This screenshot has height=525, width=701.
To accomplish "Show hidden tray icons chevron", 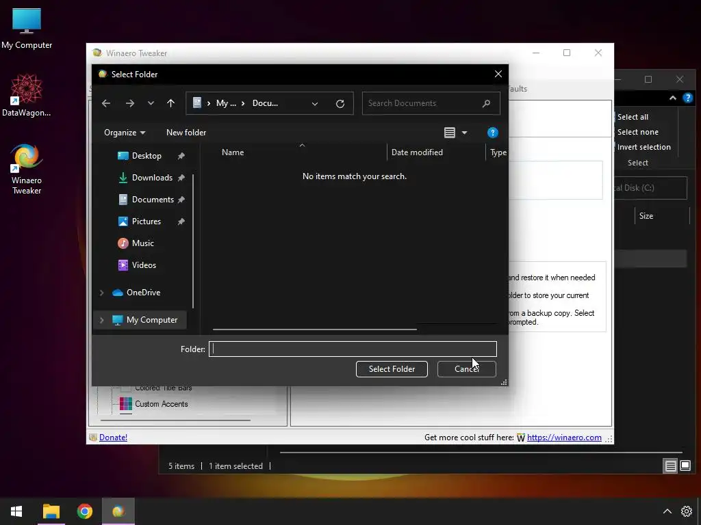I will click(667, 511).
